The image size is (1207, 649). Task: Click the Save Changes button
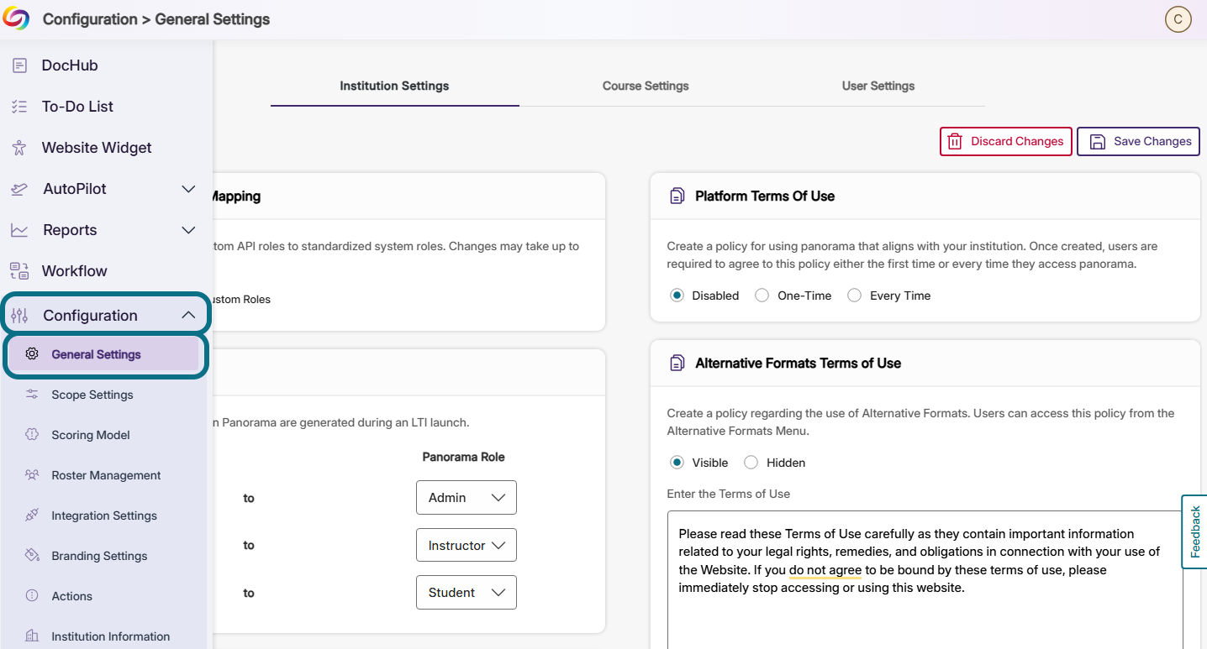pos(1138,141)
